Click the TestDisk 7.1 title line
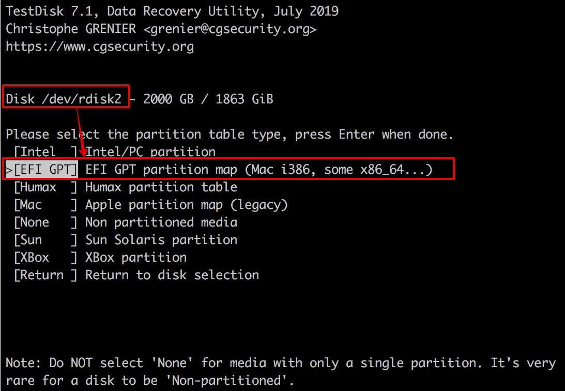Image resolution: width=565 pixels, height=391 pixels. point(172,11)
